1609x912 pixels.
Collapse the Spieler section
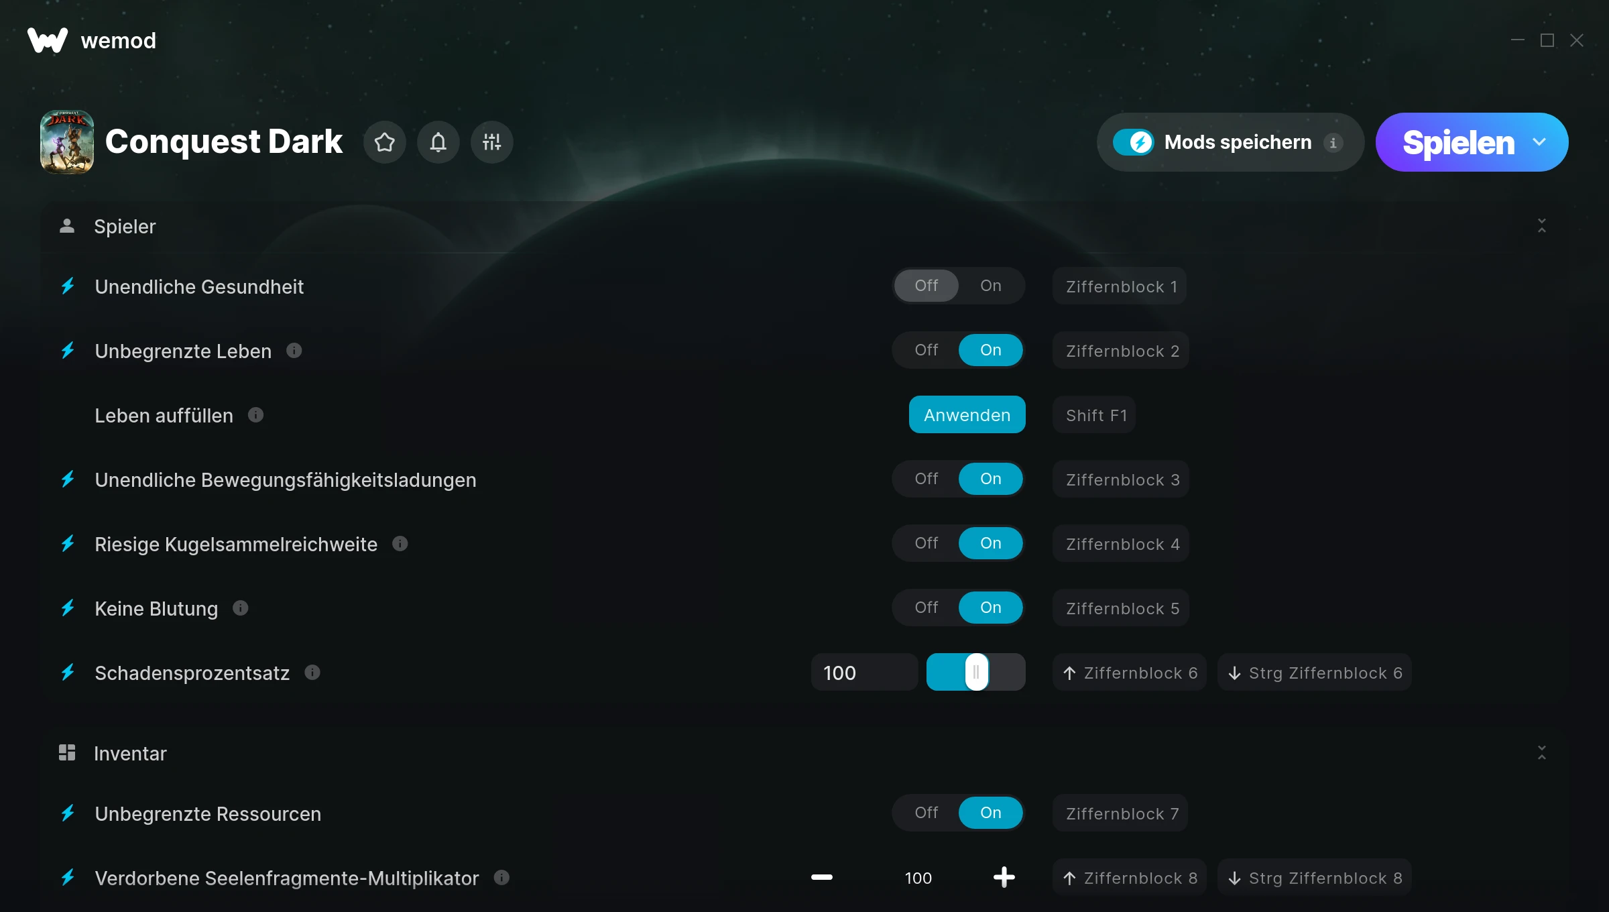[x=1542, y=226]
